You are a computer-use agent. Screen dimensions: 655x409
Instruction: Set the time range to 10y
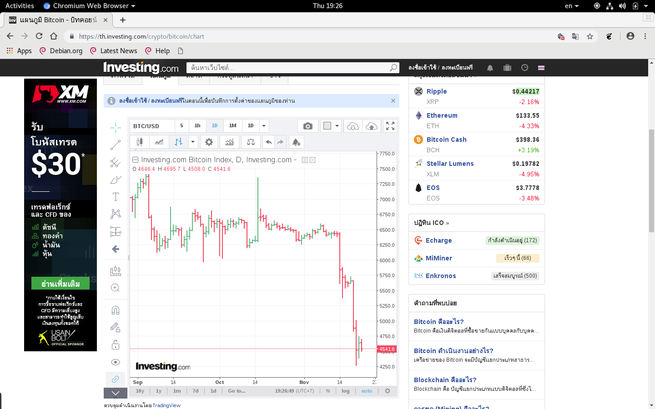[140, 391]
